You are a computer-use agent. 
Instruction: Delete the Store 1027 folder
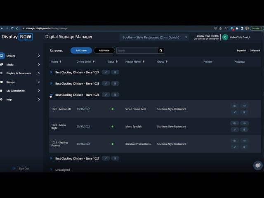115,158
